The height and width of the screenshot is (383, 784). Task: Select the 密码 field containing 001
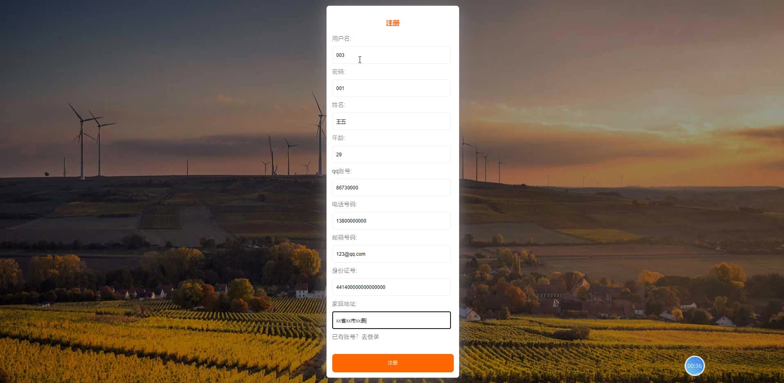[x=391, y=88]
